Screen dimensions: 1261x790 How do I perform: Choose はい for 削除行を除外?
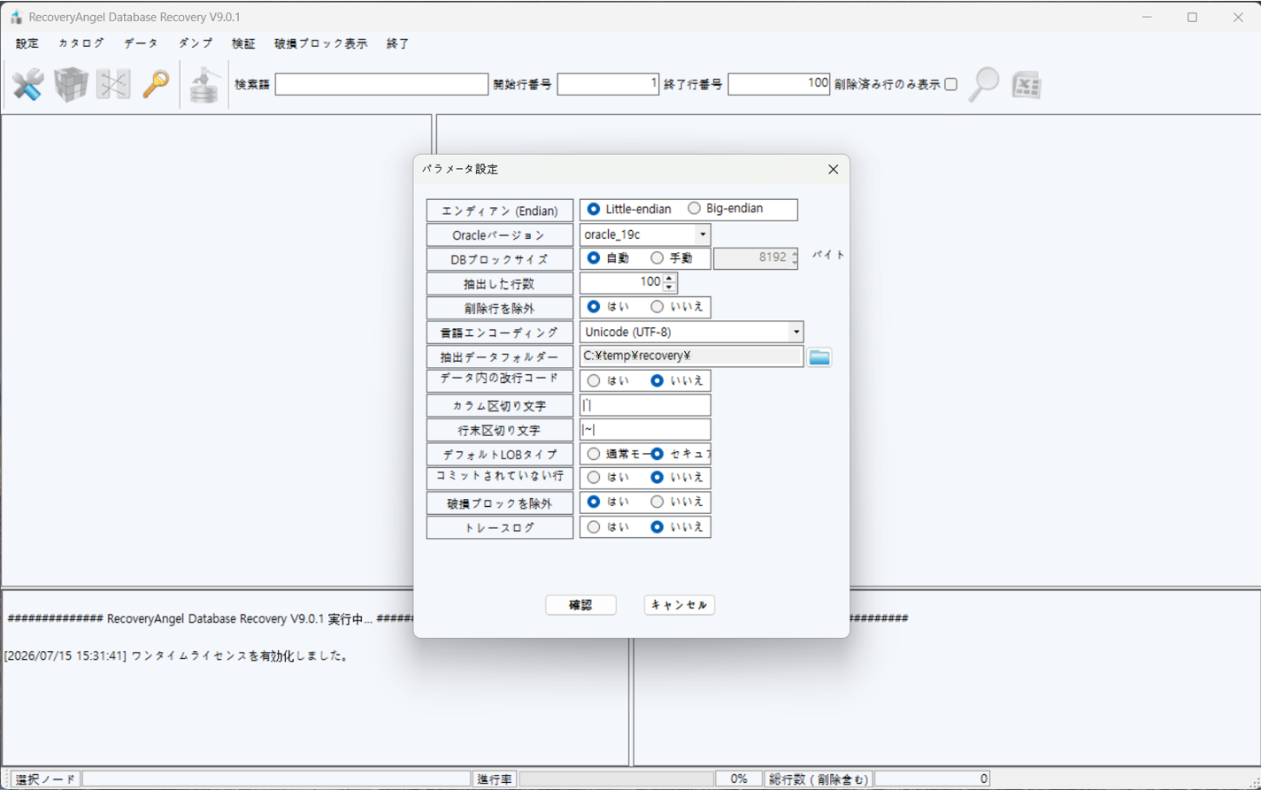click(x=594, y=307)
